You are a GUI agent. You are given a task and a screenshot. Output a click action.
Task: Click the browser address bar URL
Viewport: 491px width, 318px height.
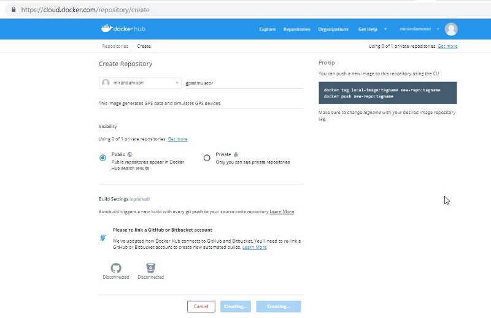(x=85, y=10)
